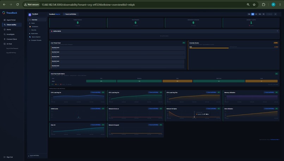Open the browser extensions puzzle icon
Screen dimensions: 284x161
[264, 5]
